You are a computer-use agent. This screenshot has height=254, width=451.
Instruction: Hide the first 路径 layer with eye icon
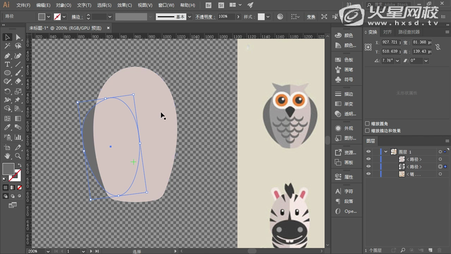369,159
